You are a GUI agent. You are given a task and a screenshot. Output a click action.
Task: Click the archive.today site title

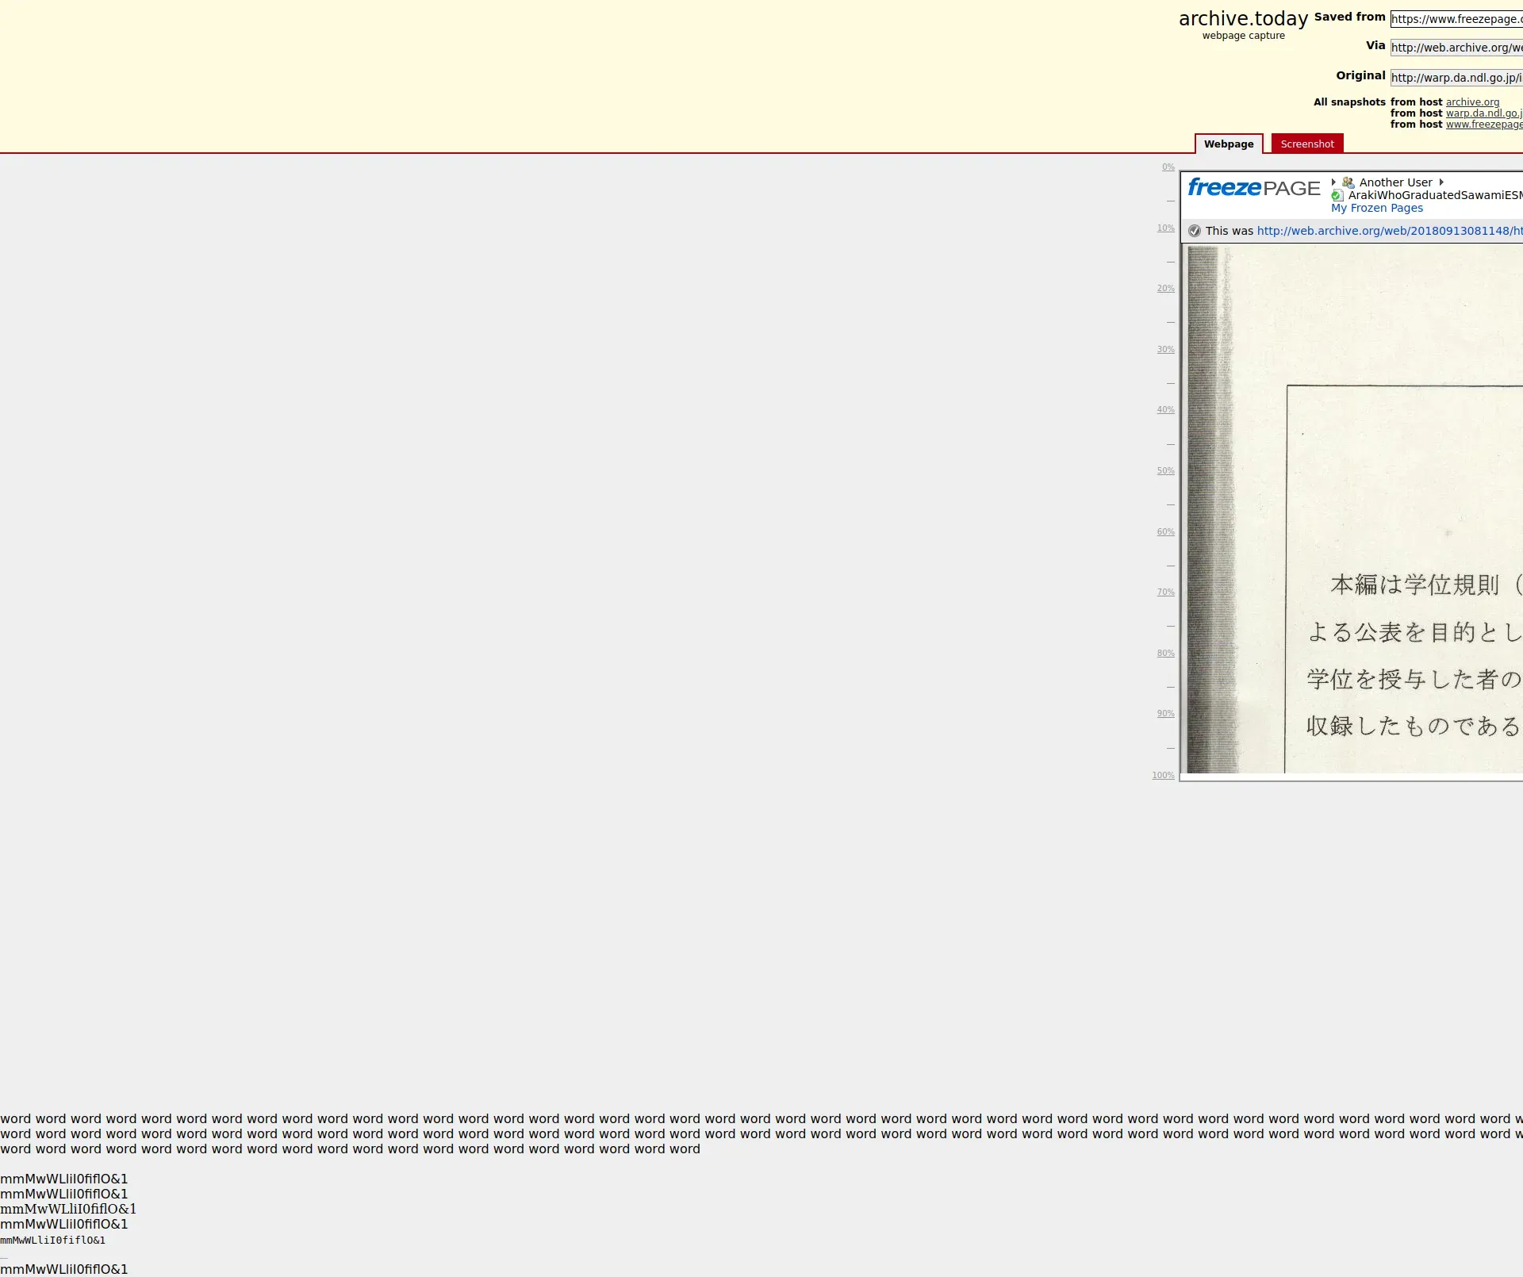(1243, 19)
